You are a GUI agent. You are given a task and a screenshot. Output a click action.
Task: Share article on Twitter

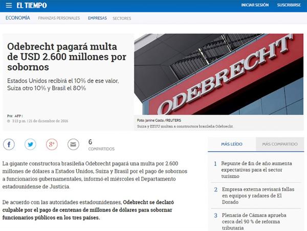pyautogui.click(x=30, y=144)
